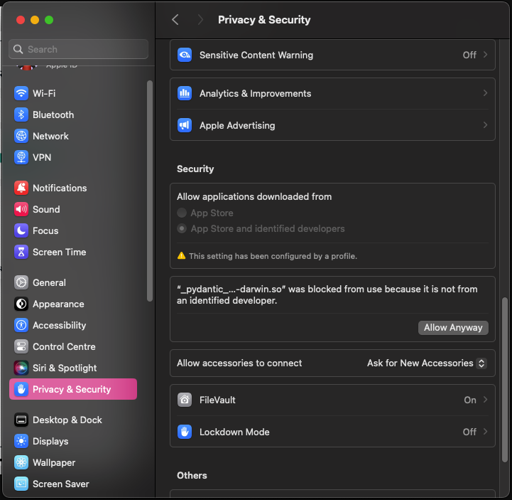The image size is (512, 500).
Task: Click the Apple Advertising megaphone icon
Action: click(x=185, y=125)
